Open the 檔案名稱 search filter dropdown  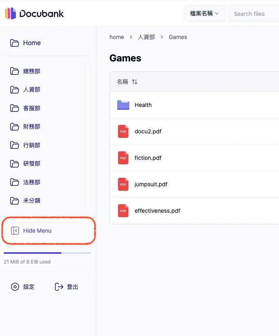204,13
